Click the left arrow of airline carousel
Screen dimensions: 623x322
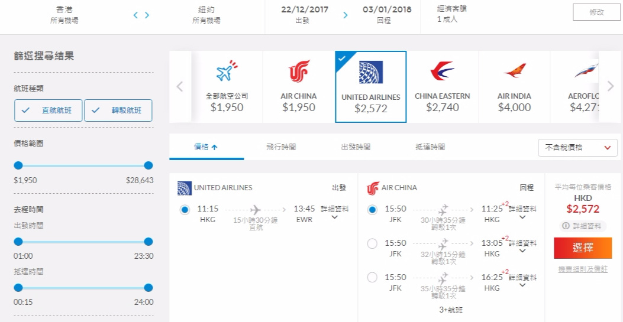point(180,86)
